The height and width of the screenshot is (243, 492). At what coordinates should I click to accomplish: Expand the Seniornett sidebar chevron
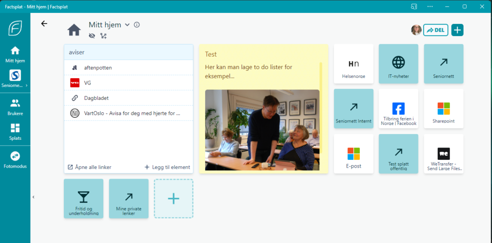point(27,85)
